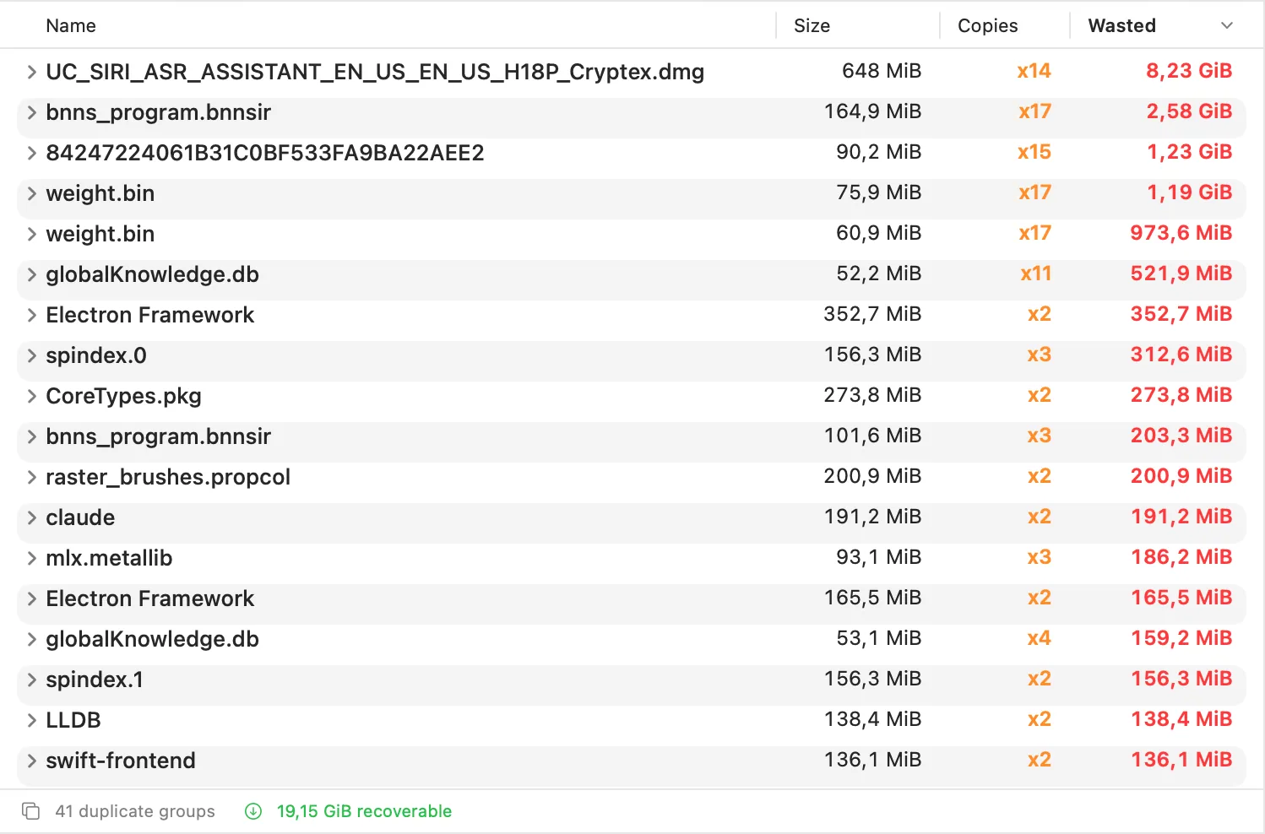Click the green recoverable download icon
Screen dimensions: 1265x834
(x=253, y=811)
